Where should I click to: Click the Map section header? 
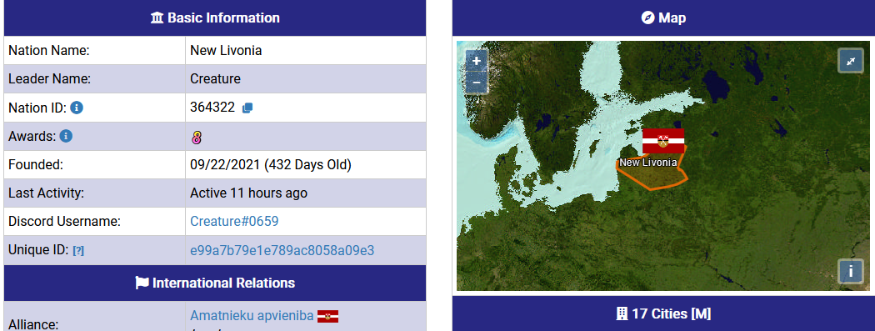pyautogui.click(x=663, y=18)
